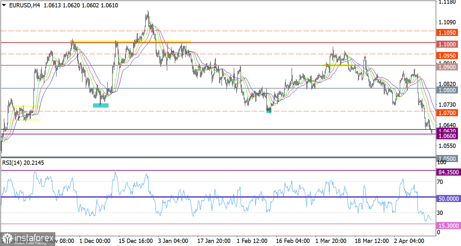
Task: Click the RSI scale value 30
Action: click(x=440, y=213)
